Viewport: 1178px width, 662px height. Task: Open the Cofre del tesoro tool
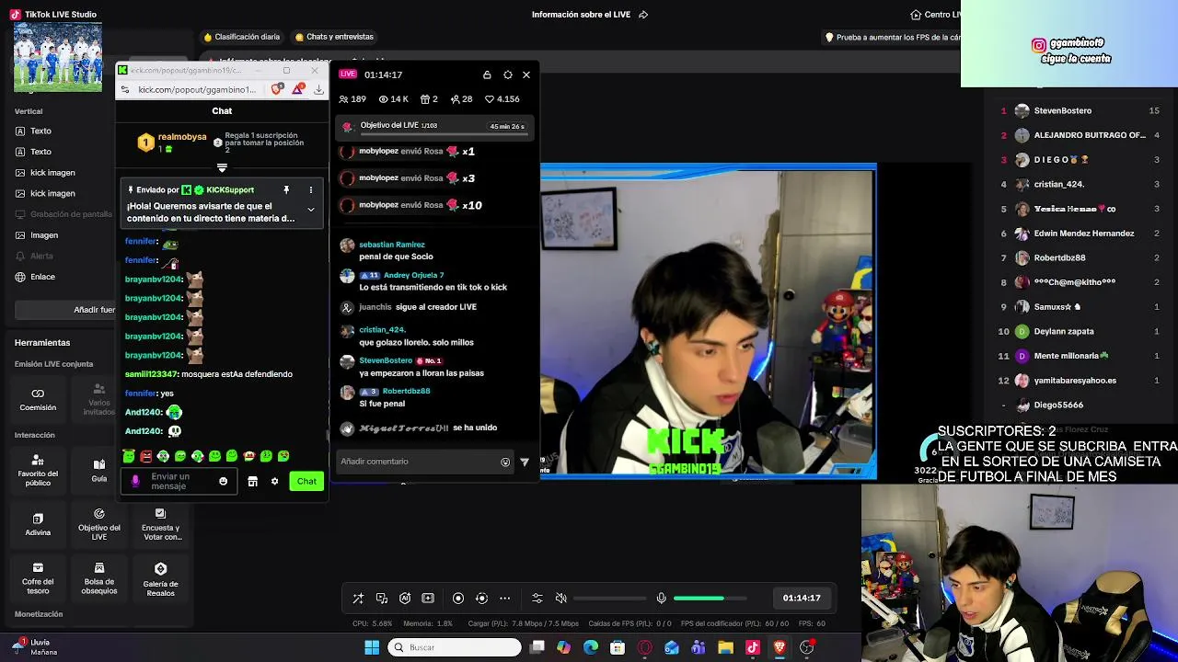(38, 578)
